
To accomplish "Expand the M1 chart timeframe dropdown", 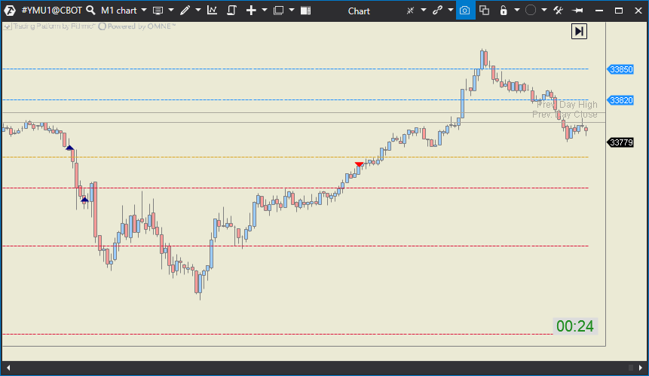I will 144,10.
